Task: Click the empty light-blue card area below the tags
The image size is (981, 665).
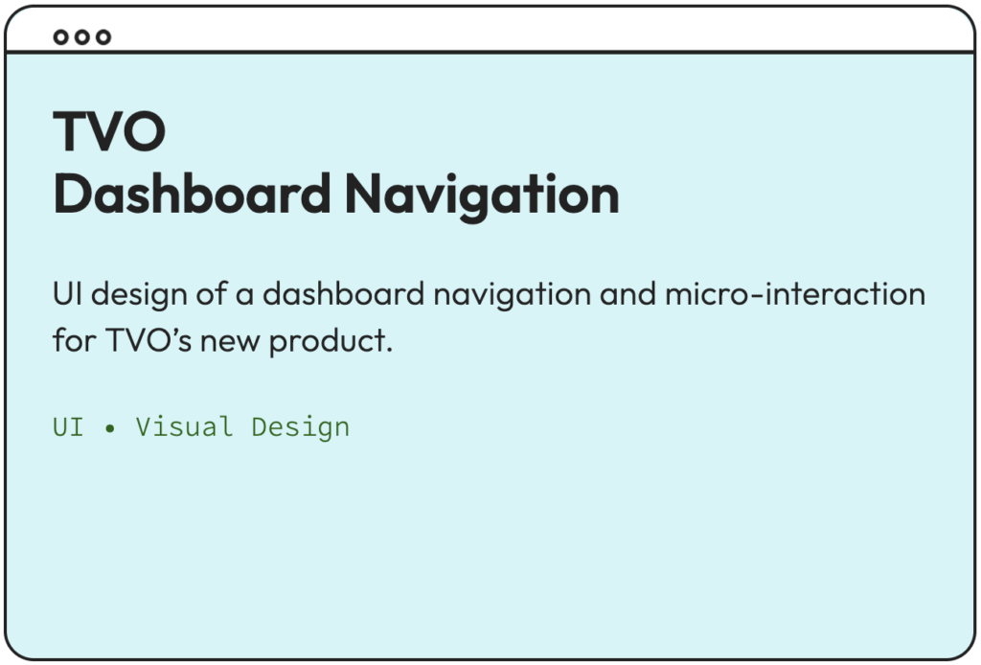Action: pyautogui.click(x=489, y=546)
